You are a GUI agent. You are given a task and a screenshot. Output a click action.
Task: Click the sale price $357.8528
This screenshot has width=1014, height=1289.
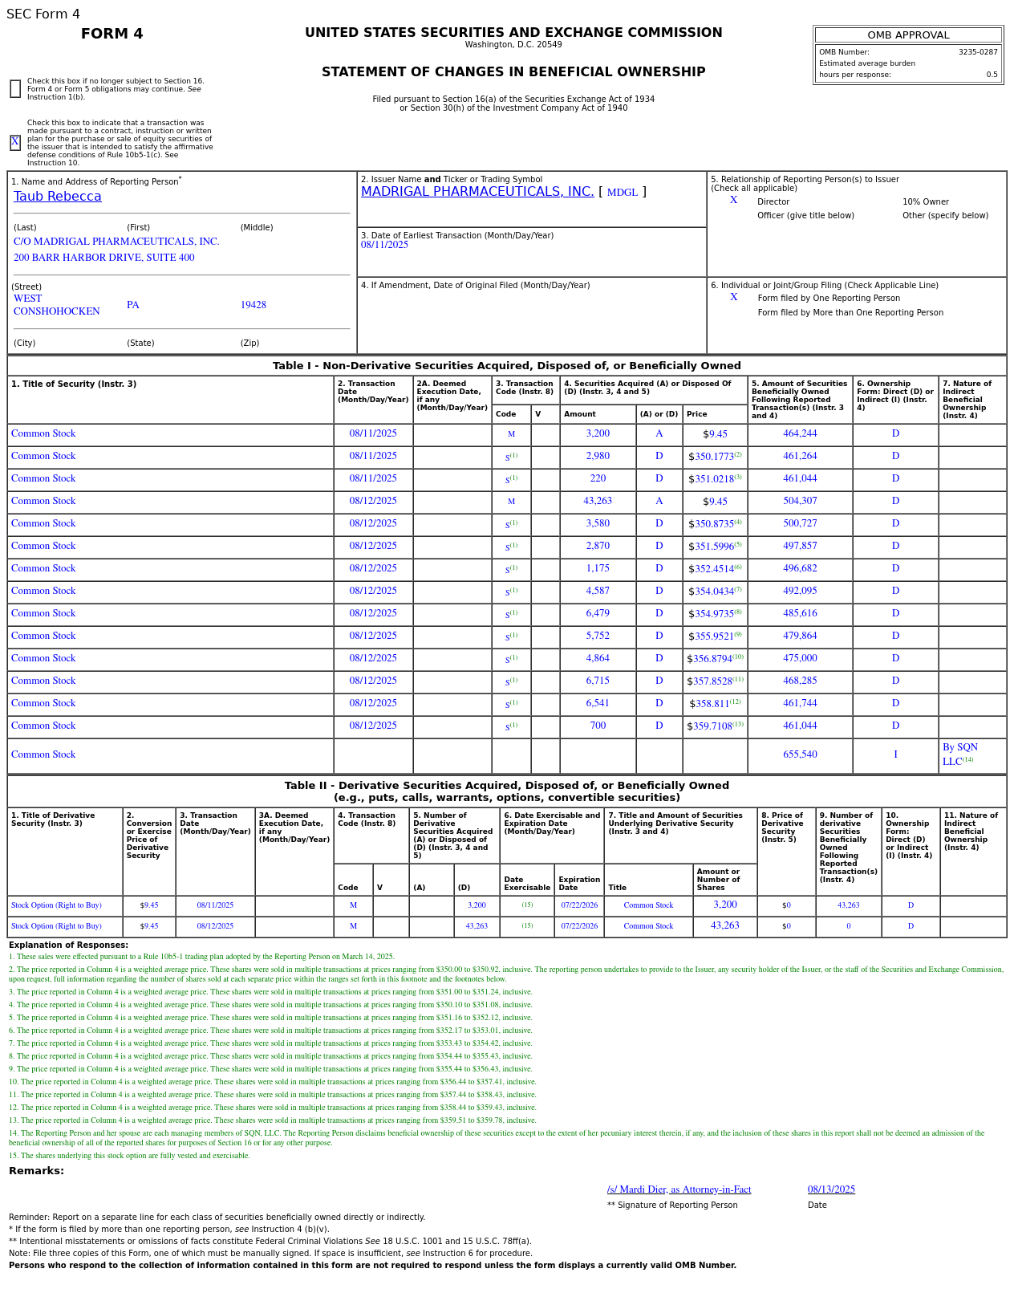click(x=709, y=681)
